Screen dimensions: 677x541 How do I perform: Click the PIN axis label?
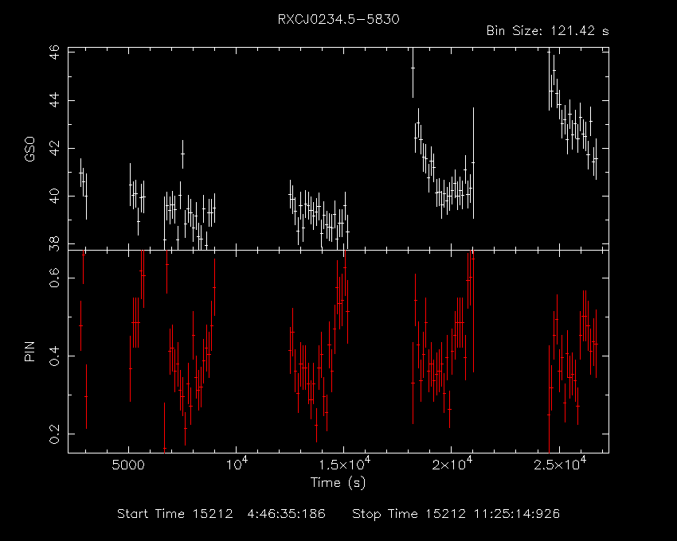(29, 351)
